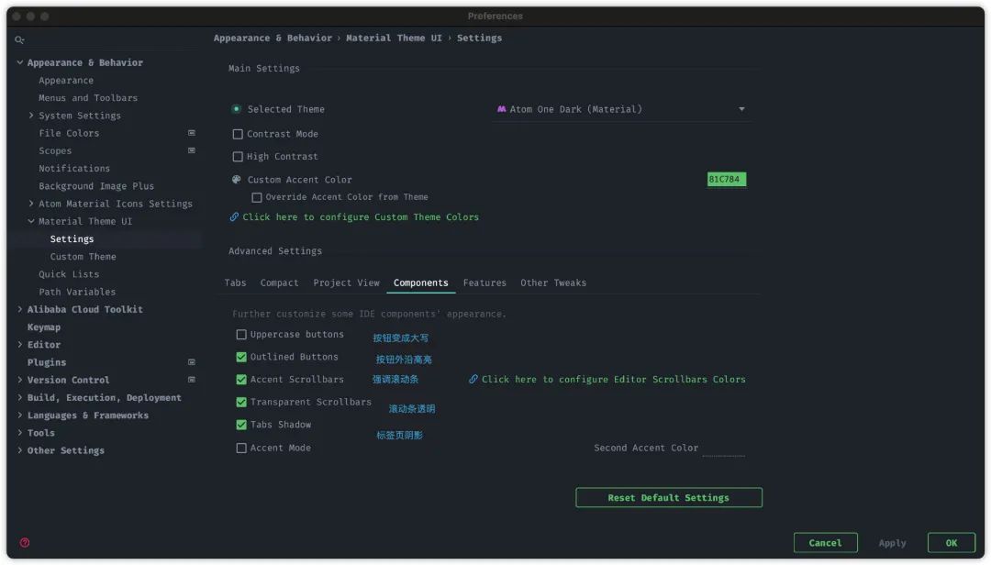Click the help question mark icon
This screenshot has height=565, width=991.
[x=25, y=542]
